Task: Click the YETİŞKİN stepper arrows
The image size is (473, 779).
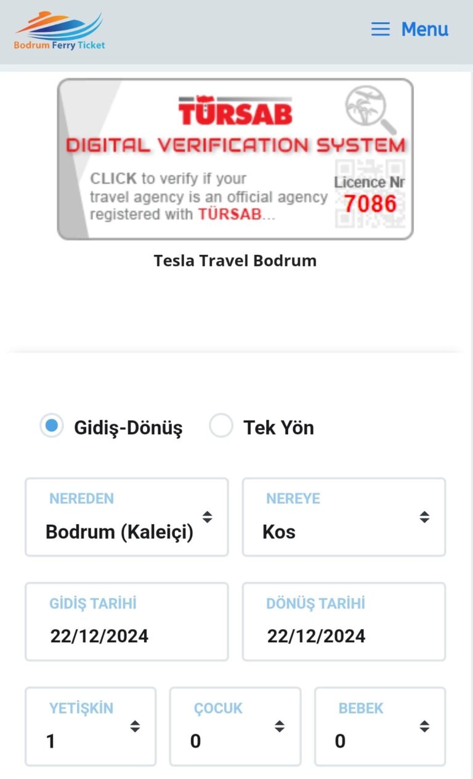Action: pyautogui.click(x=134, y=726)
